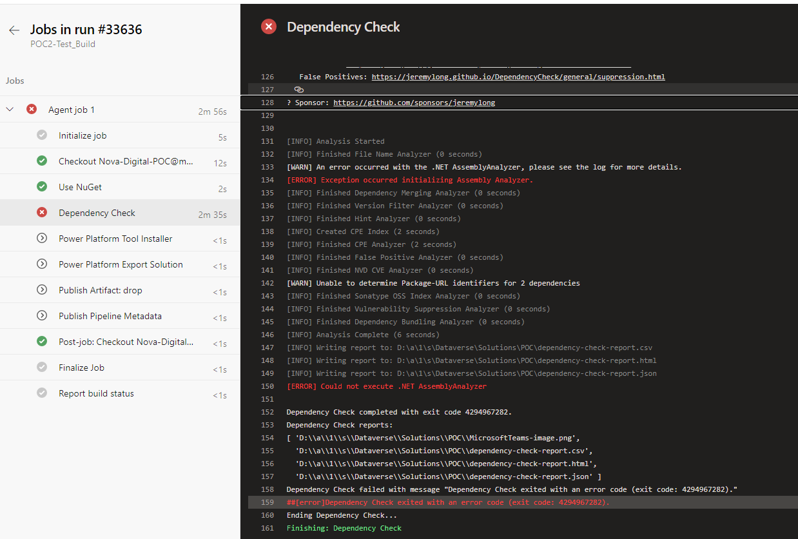
Task: Click the success icon on Post-job: Checkout step
Action: point(41,342)
